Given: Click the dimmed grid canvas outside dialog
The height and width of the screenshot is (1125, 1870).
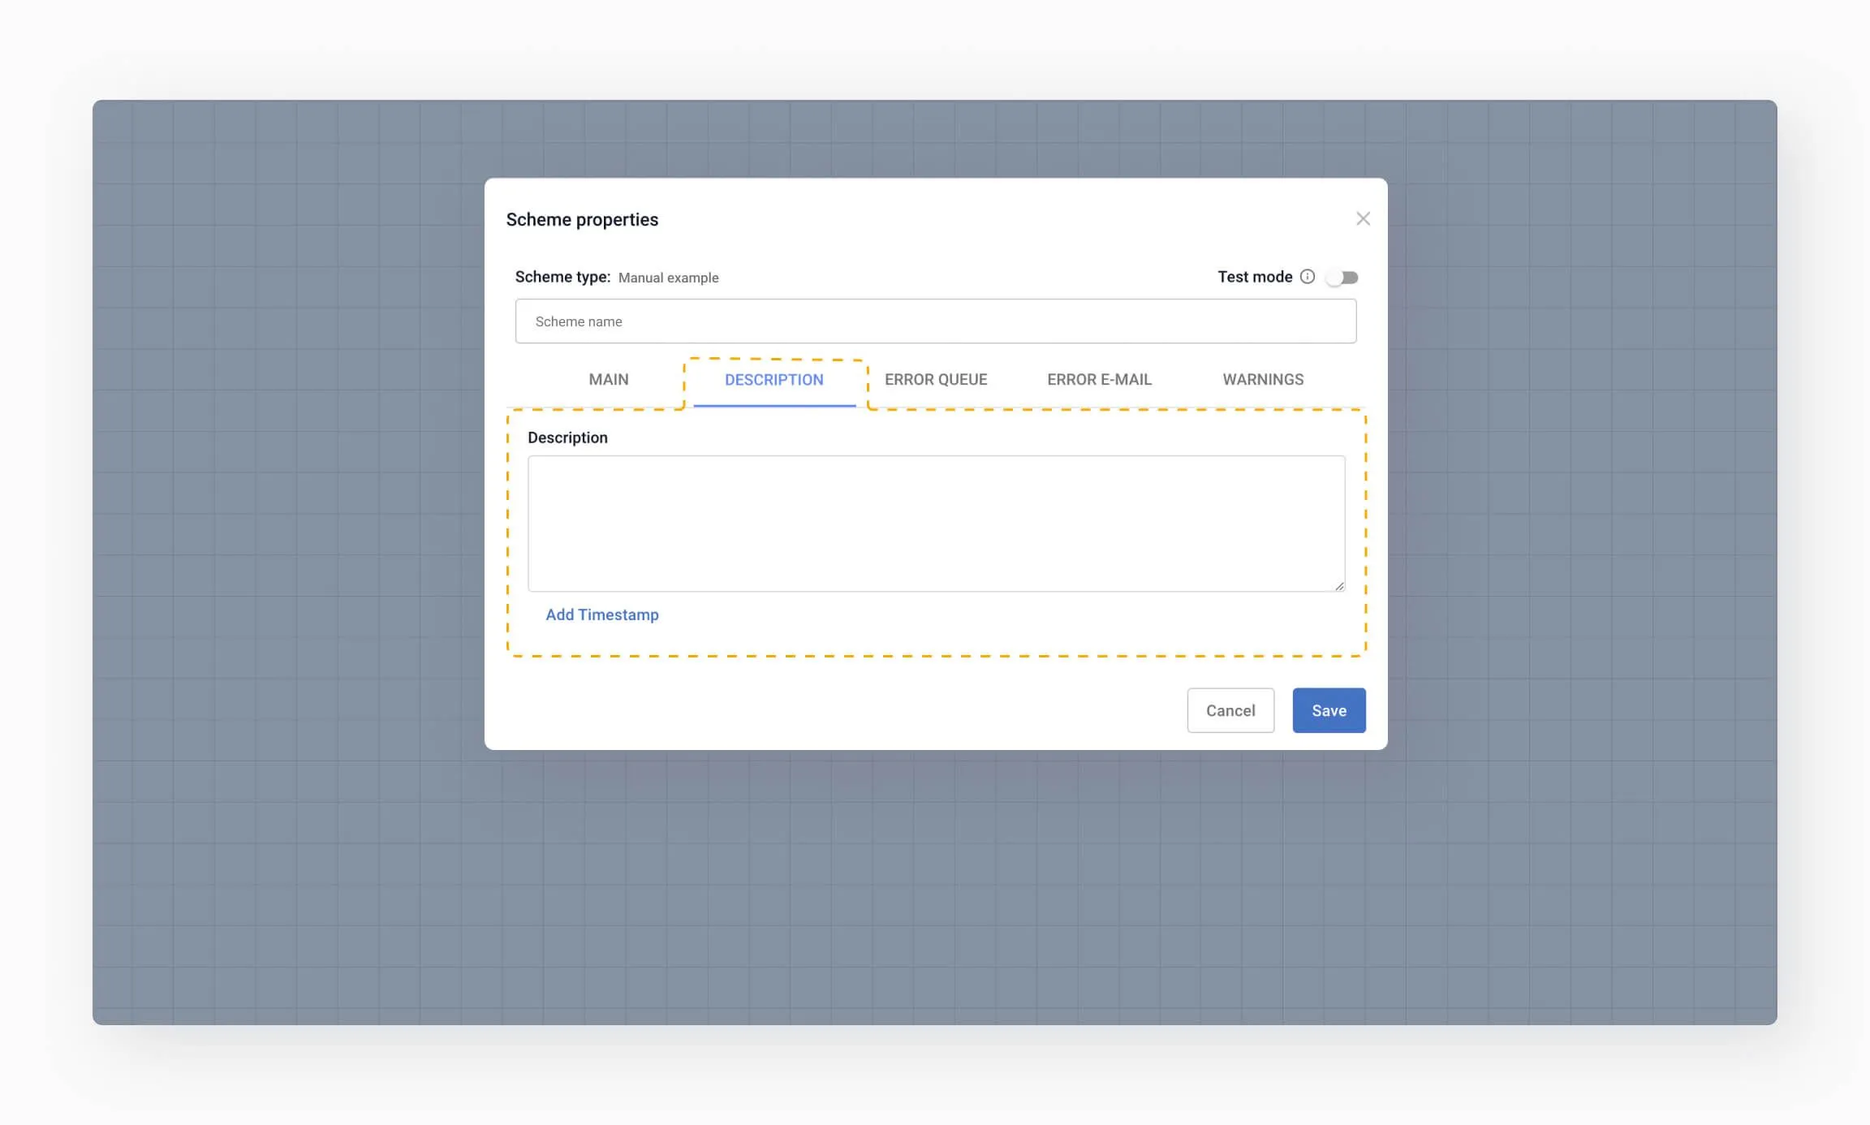Looking at the screenshot, I should coord(284,568).
